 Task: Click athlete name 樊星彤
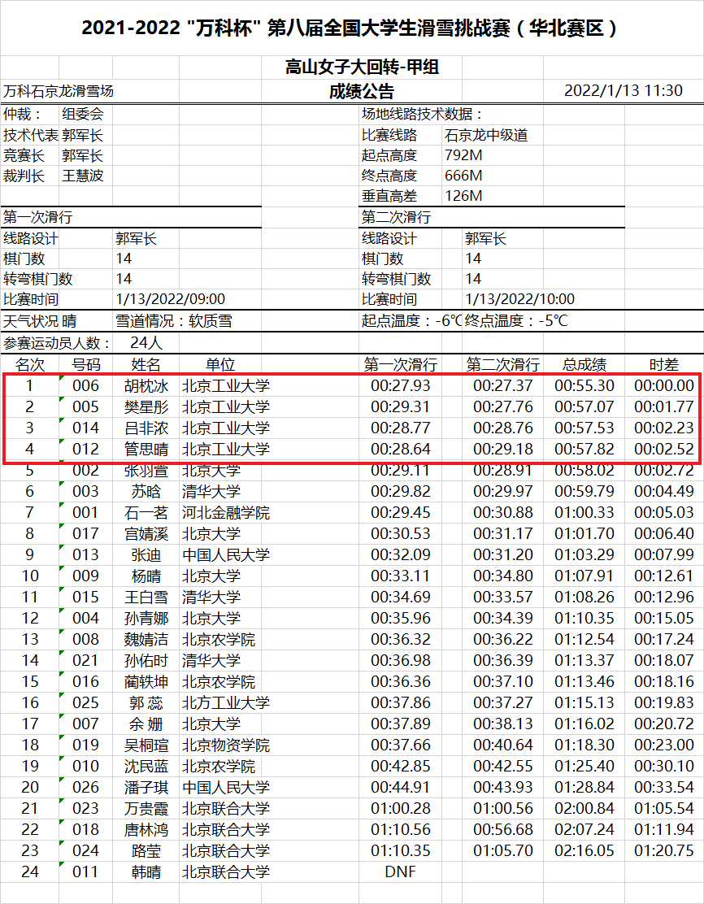pos(146,406)
